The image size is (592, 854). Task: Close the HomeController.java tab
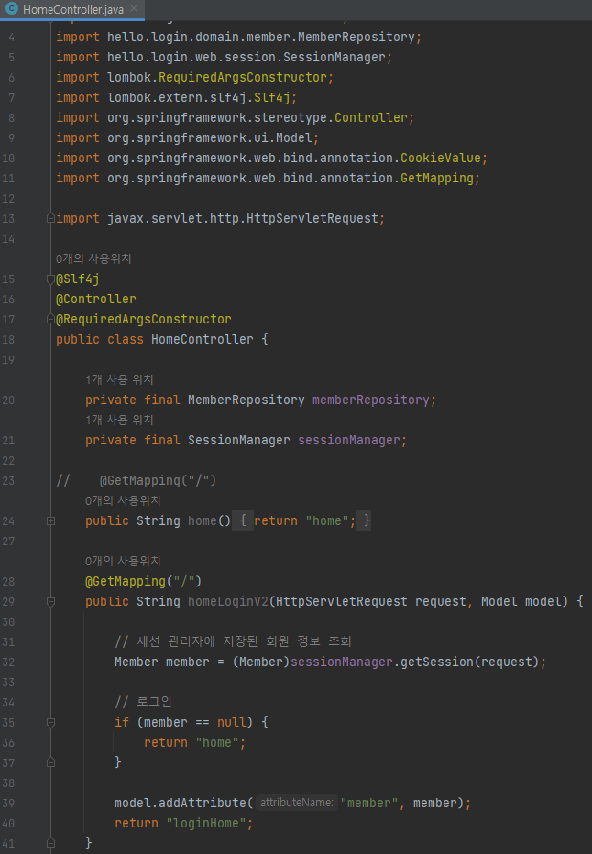pyautogui.click(x=134, y=9)
